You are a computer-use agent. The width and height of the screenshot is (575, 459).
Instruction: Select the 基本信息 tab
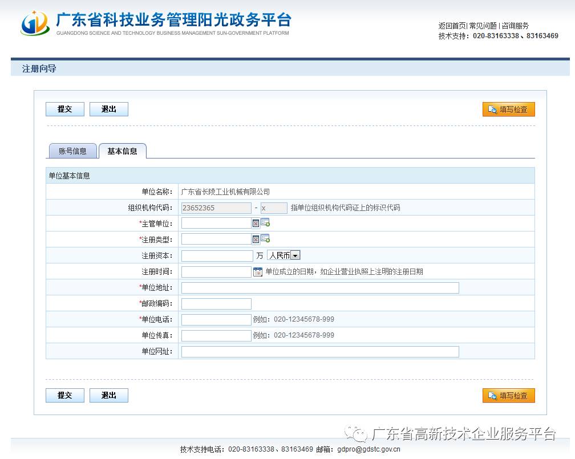(x=122, y=151)
